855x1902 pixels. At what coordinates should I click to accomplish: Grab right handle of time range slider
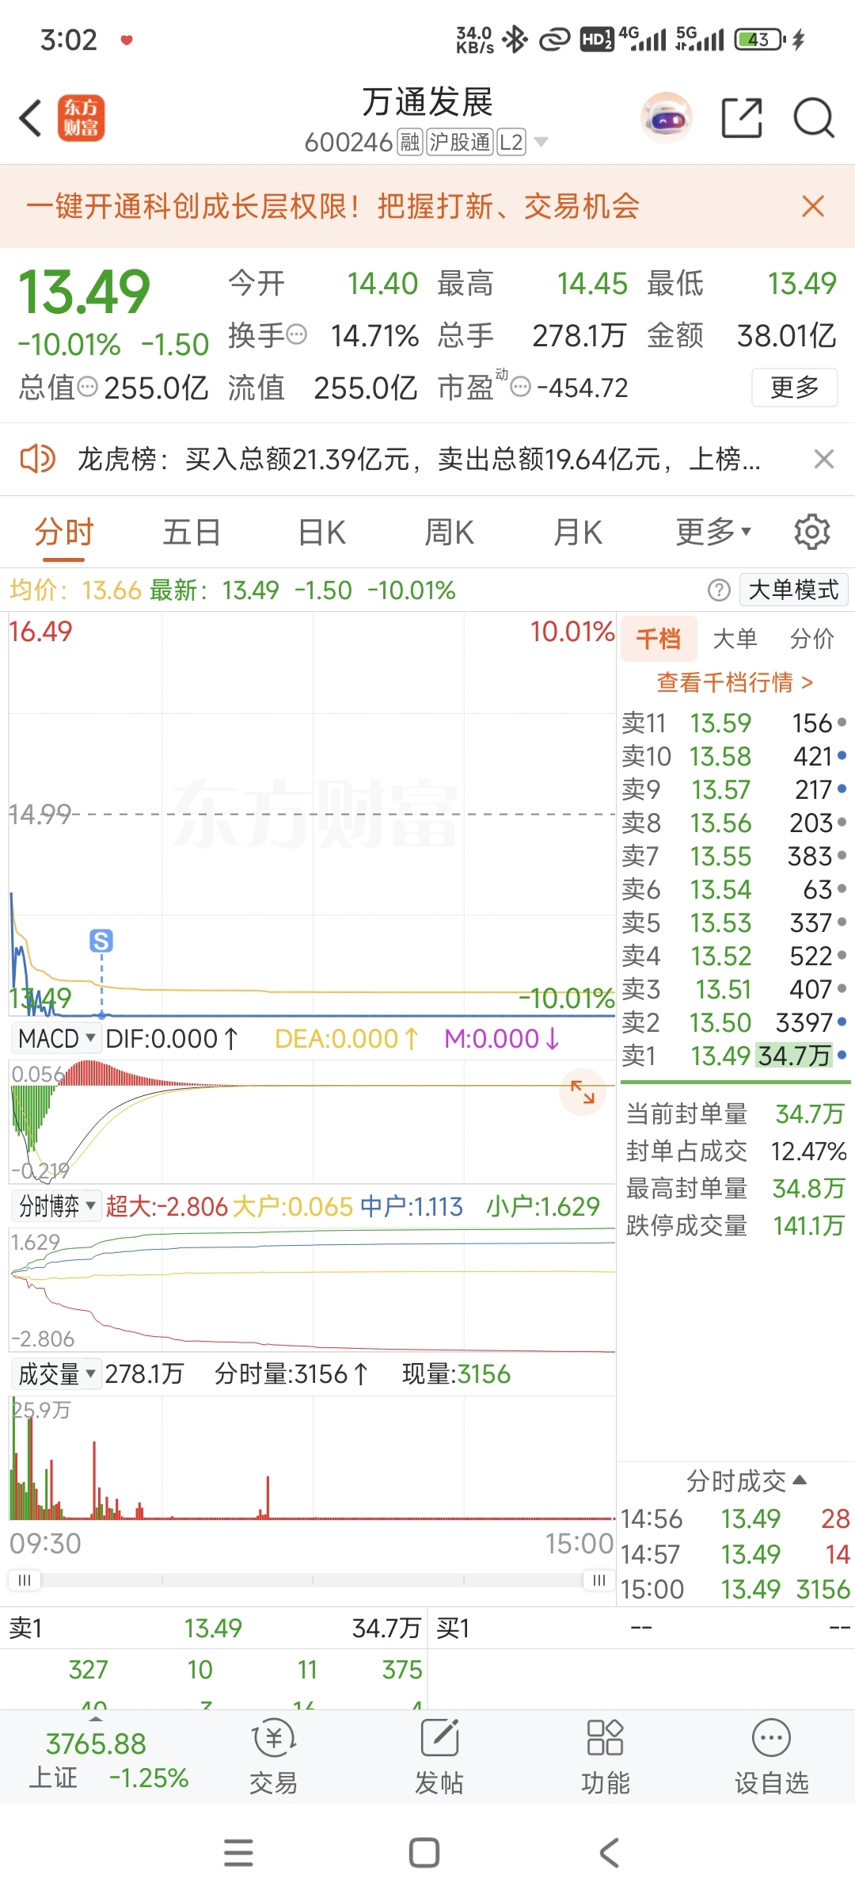click(x=599, y=1580)
